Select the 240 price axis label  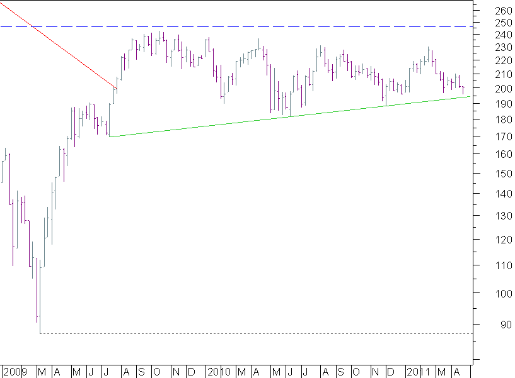(504, 35)
